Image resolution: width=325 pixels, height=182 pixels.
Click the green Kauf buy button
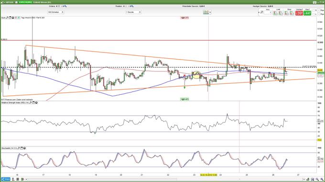tap(307, 13)
